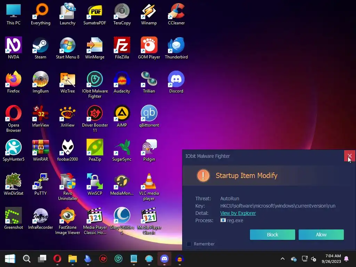This screenshot has width=356, height=267.
Task: Select the GOM Player icon
Action: 149,48
